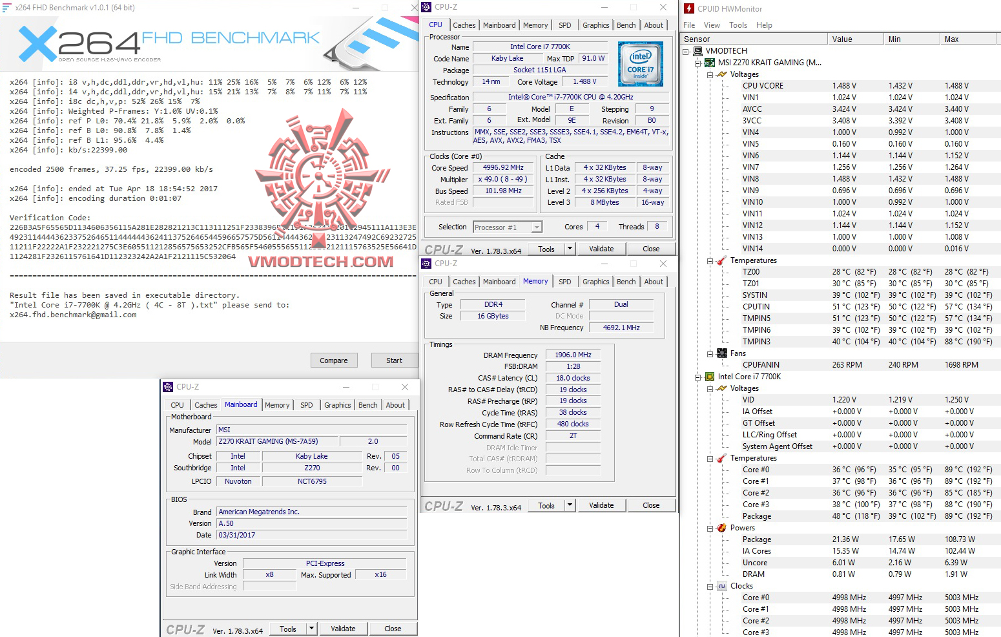This screenshot has height=637, width=1001.
Task: Click the Validate button in CPU-Z
Action: [601, 248]
